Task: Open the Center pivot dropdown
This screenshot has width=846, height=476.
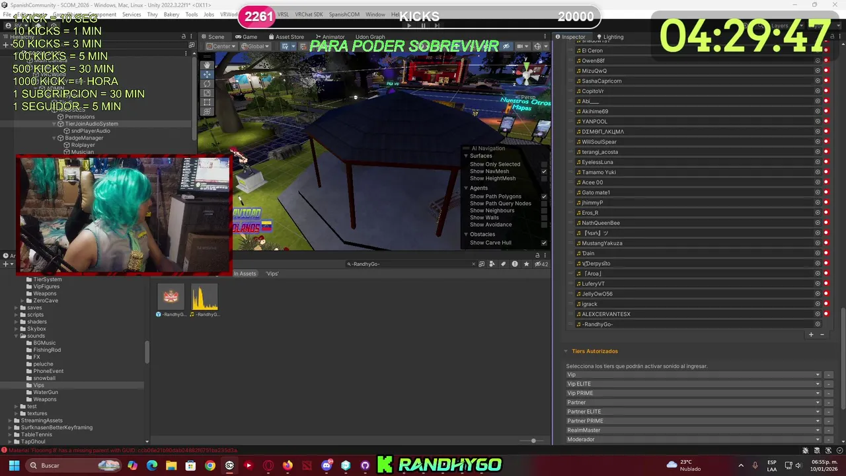Action: pyautogui.click(x=220, y=46)
